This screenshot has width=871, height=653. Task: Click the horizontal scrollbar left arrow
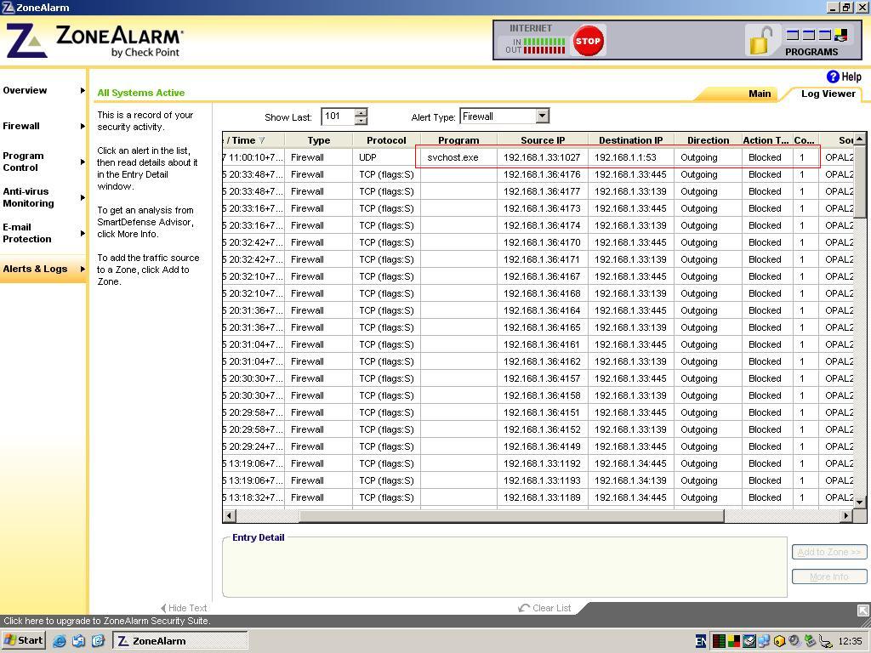(x=229, y=516)
